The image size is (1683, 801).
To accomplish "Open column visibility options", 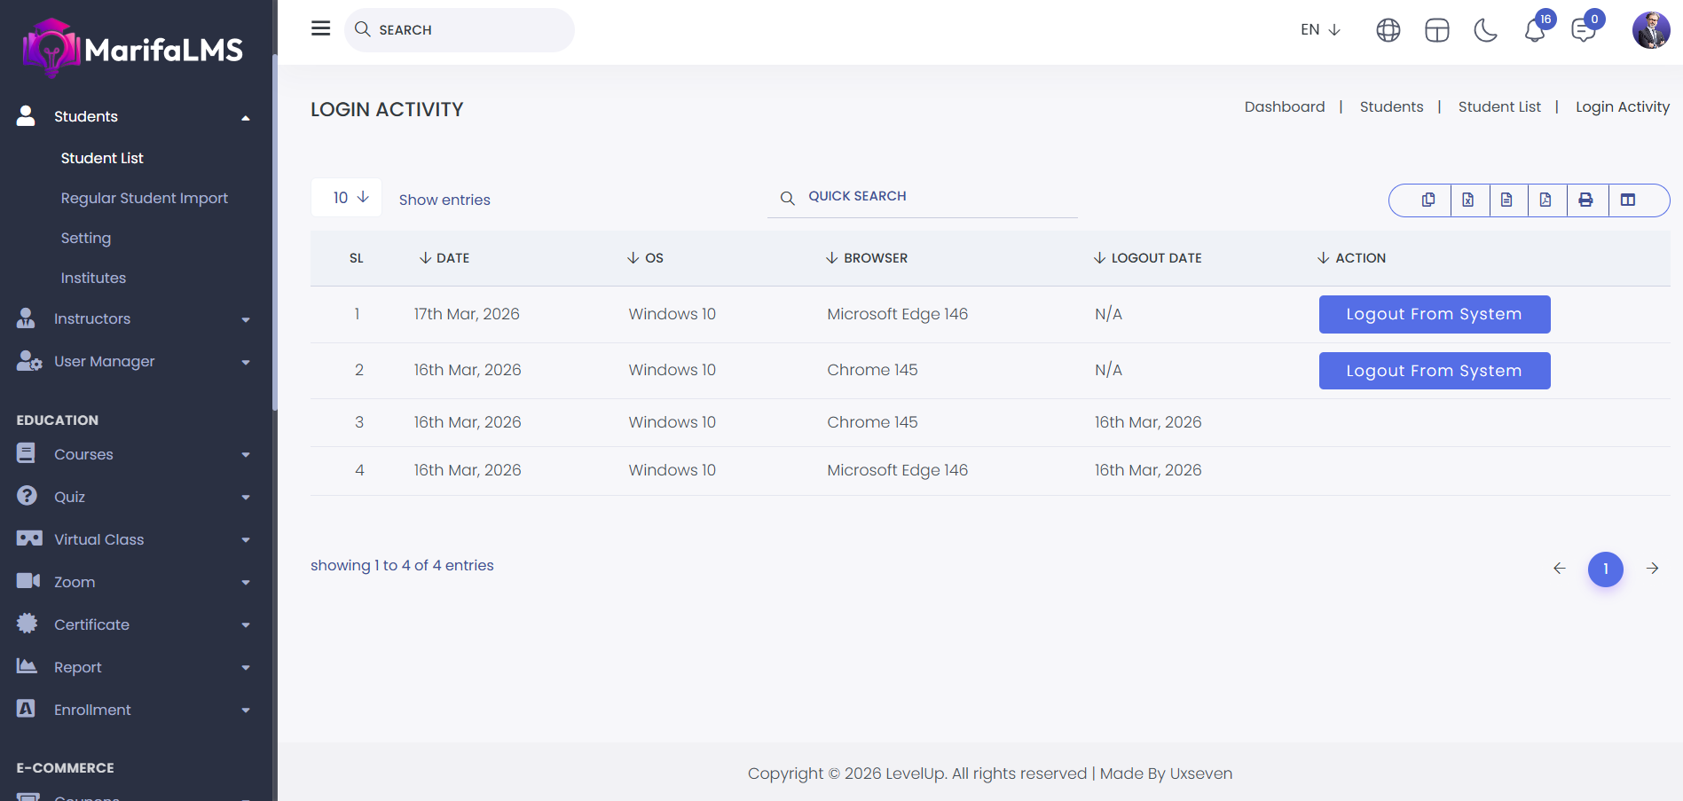I will click(1628, 200).
